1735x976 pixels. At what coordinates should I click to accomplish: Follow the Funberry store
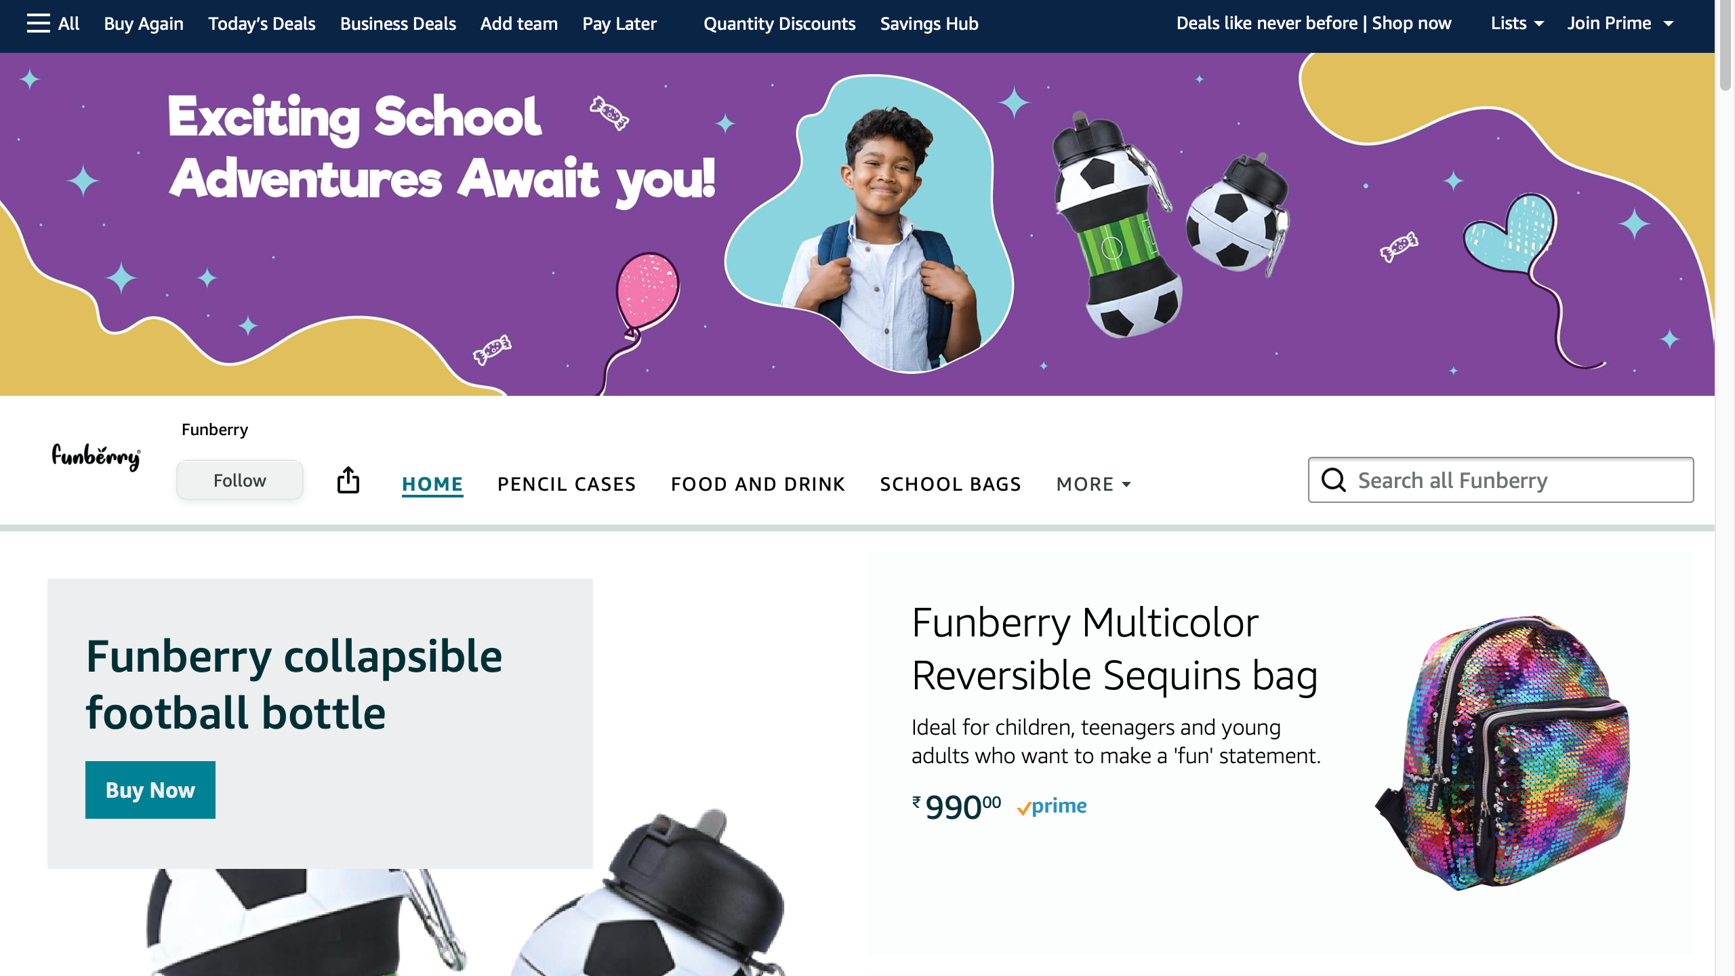pyautogui.click(x=240, y=481)
